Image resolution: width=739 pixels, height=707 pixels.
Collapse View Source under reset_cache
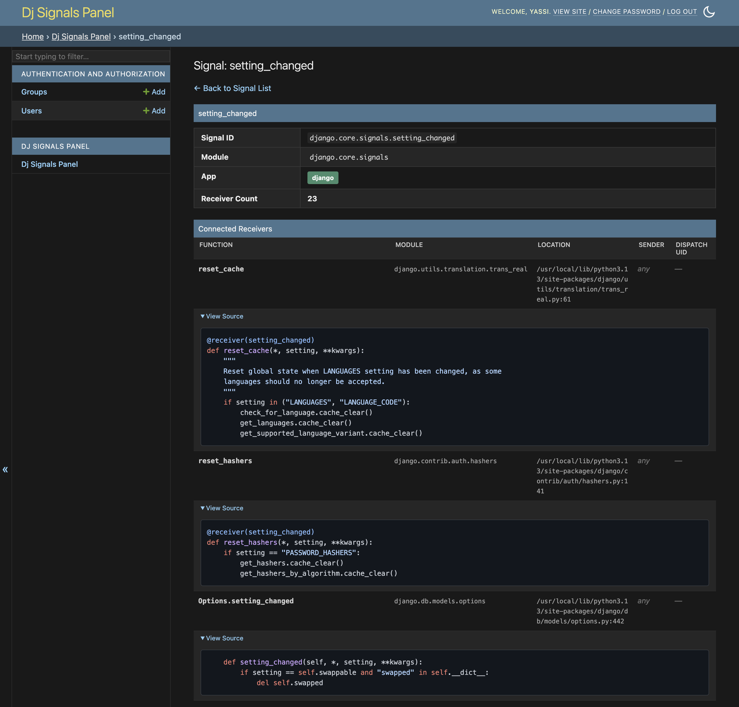click(222, 316)
